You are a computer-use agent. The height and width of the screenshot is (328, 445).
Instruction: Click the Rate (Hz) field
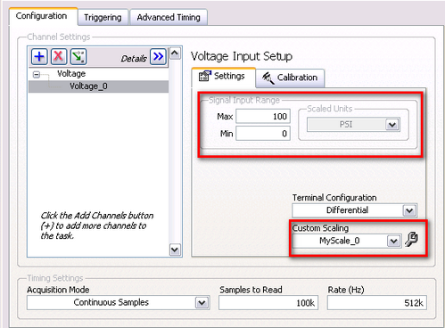click(377, 303)
